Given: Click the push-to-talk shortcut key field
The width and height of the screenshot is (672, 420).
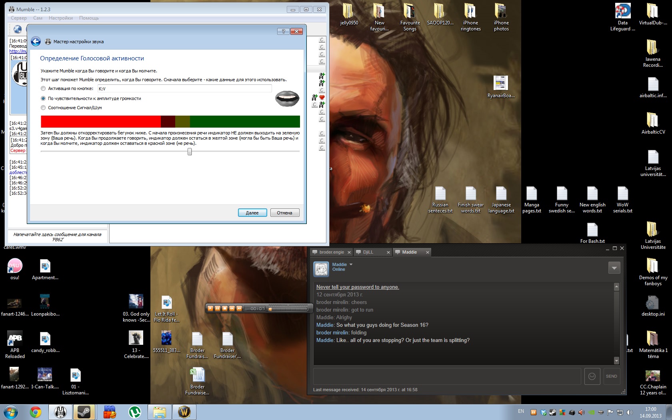Looking at the screenshot, I should pyautogui.click(x=185, y=88).
